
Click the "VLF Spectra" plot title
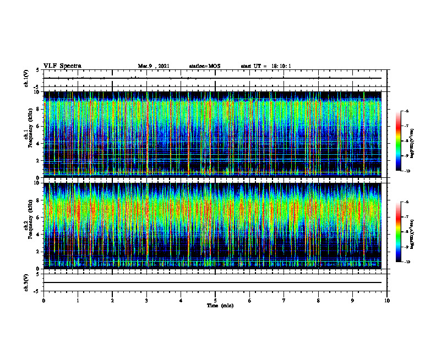pyautogui.click(x=62, y=66)
